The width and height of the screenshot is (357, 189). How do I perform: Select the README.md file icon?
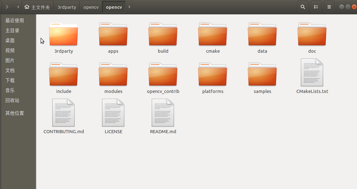coord(163,113)
